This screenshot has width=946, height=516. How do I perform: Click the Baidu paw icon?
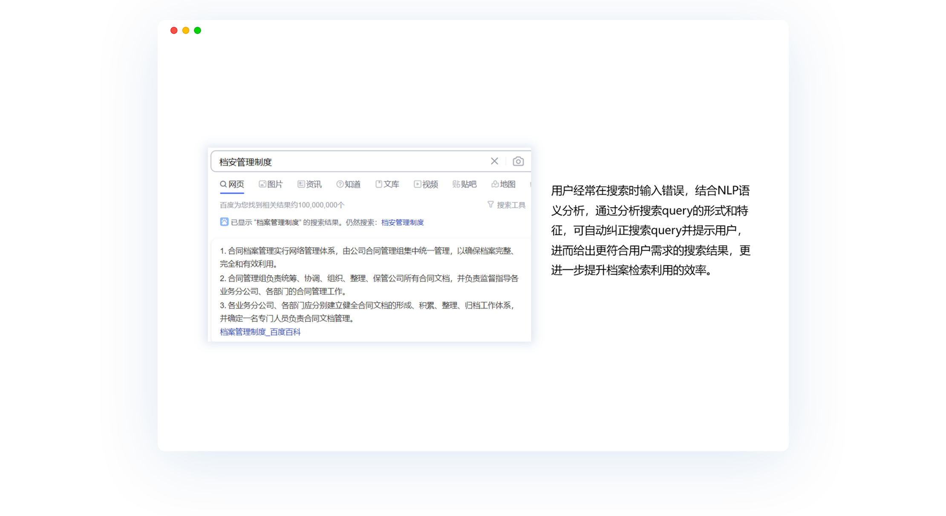point(224,222)
